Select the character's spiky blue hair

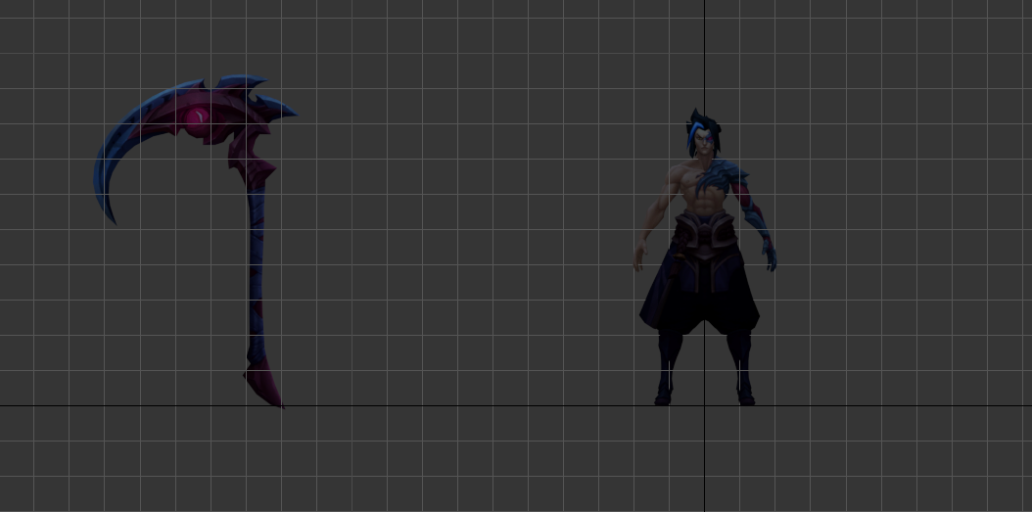pos(700,125)
